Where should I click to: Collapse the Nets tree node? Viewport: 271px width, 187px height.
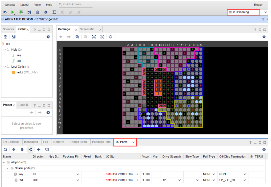click(4, 50)
